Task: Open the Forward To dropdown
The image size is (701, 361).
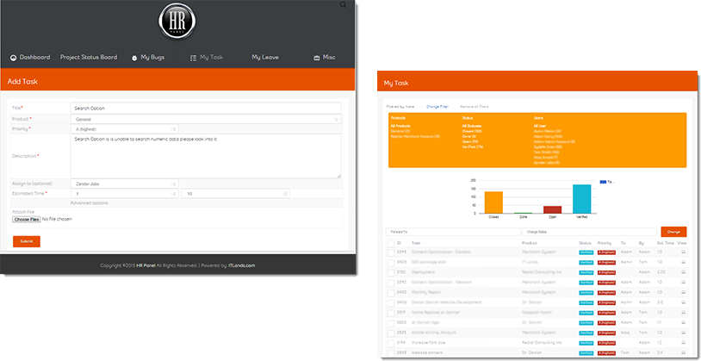Action: pos(453,232)
